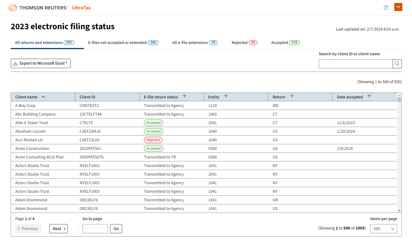
Task: Open E-files not accepted or extended tab
Action: pyautogui.click(x=123, y=43)
